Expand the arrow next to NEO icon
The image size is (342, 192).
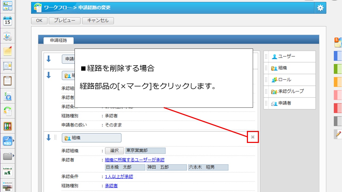[x=13, y=141]
